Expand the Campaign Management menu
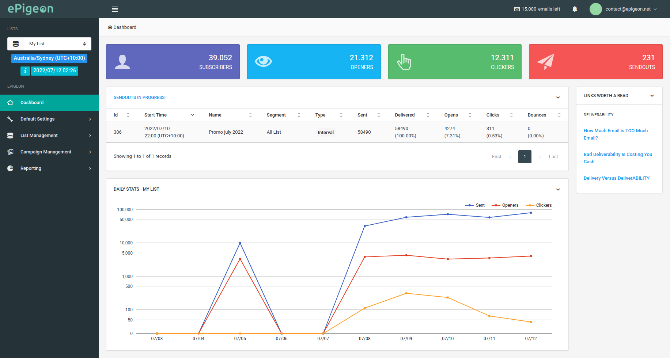Viewport: 670px width, 358px height. (x=46, y=152)
